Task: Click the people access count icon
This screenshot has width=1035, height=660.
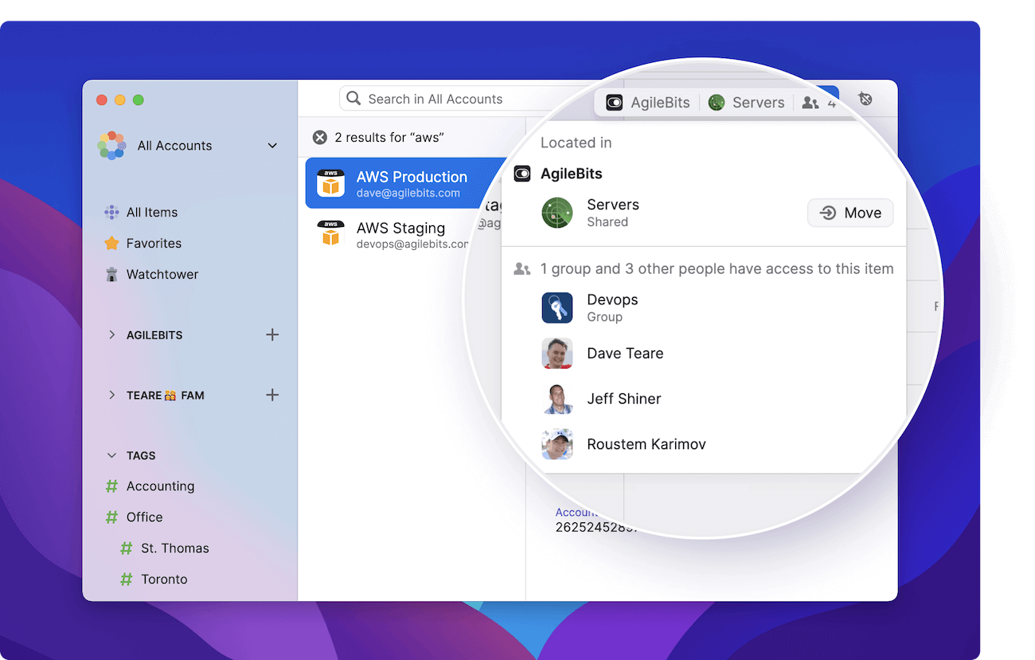Action: tap(810, 103)
